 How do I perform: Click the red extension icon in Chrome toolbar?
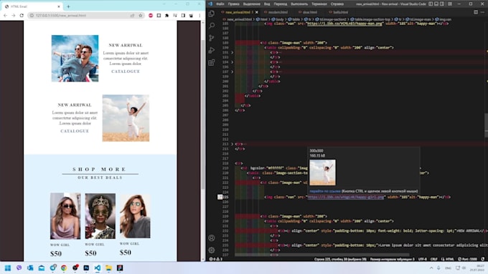click(x=151, y=15)
